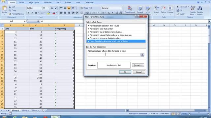Toggle Wrap Text
The width and height of the screenshot is (211, 118).
tap(86, 8)
